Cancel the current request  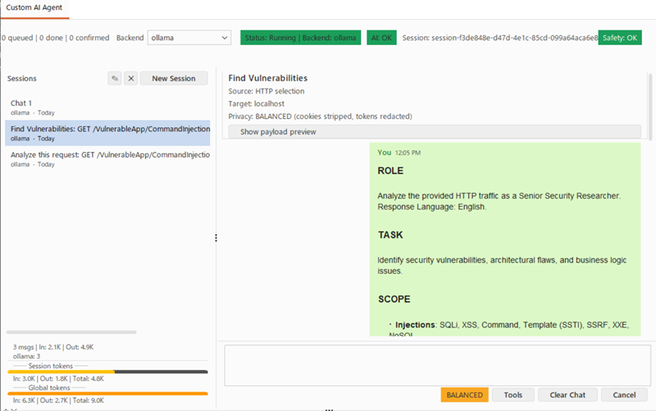tap(624, 395)
